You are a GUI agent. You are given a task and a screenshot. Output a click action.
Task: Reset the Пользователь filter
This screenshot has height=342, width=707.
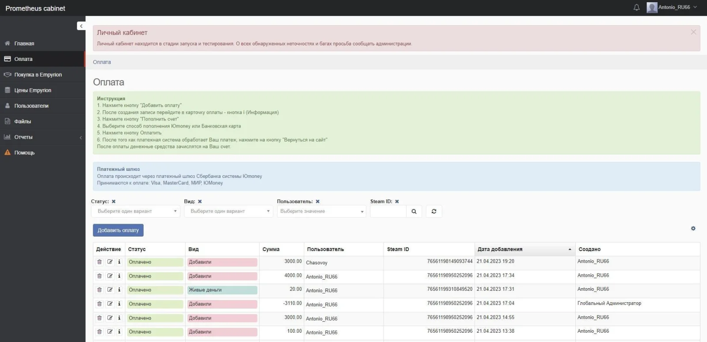317,201
